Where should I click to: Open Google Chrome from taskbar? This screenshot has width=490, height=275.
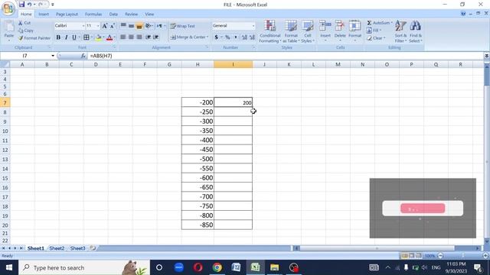[217, 267]
